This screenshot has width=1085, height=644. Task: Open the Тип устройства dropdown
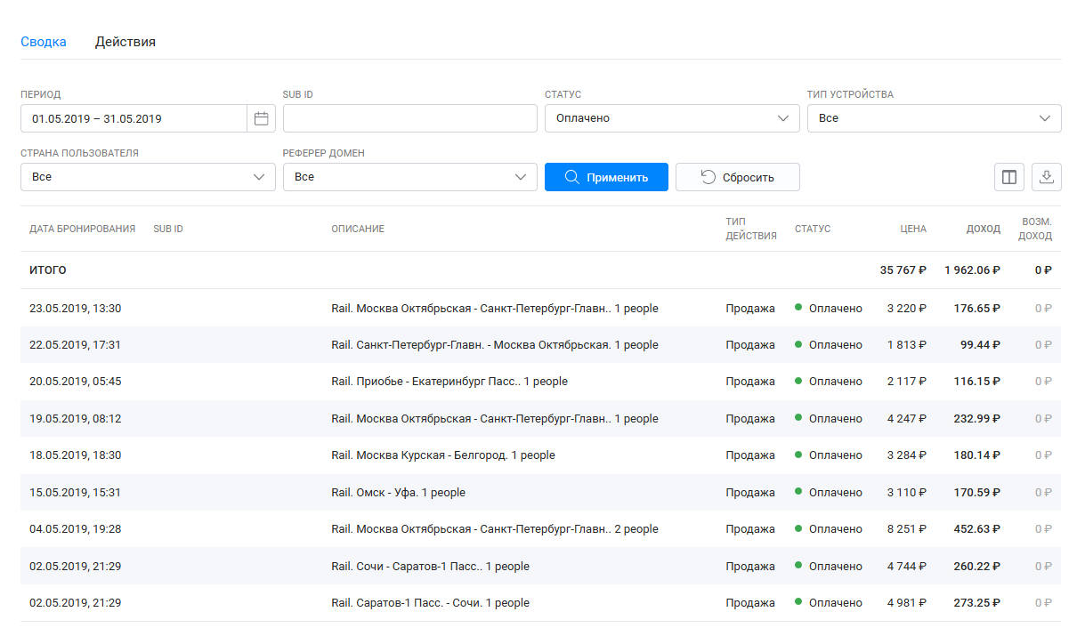click(934, 118)
